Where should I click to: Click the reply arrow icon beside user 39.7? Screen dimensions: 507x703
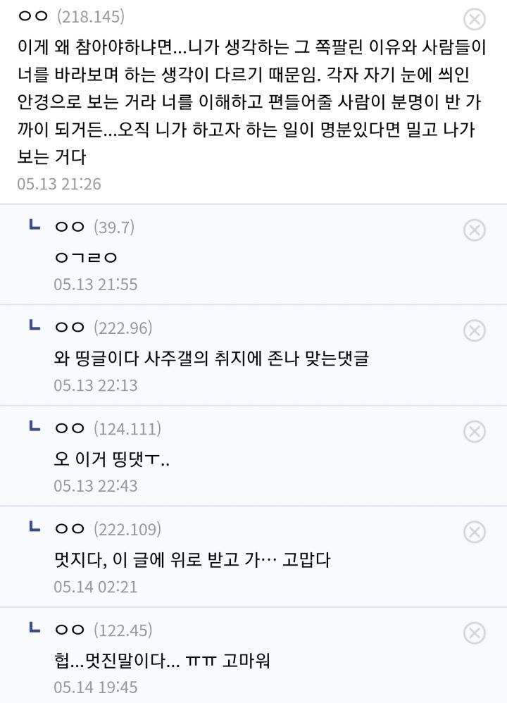(32, 225)
